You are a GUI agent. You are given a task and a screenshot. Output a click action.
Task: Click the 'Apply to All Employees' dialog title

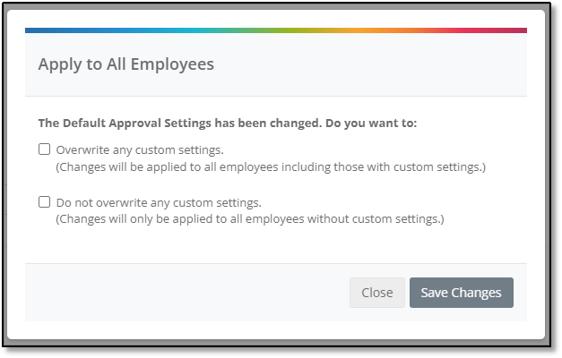(126, 64)
